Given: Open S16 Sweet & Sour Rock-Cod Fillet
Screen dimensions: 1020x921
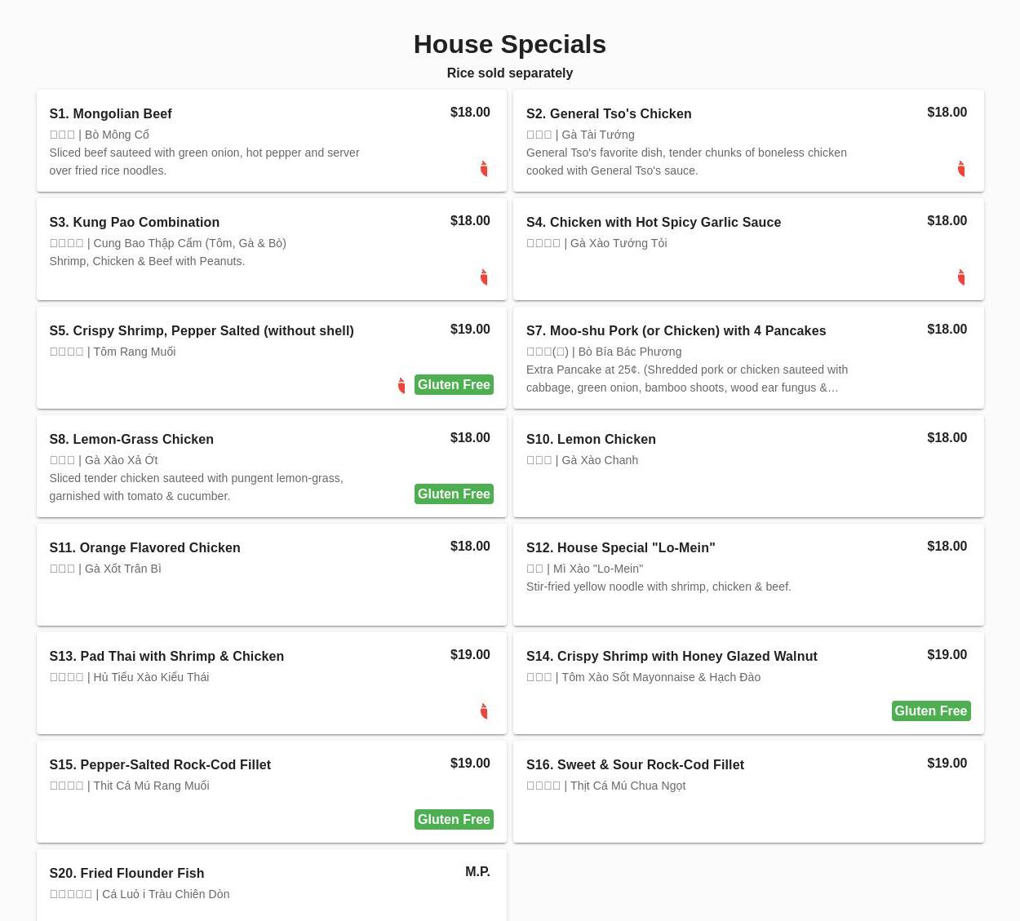Looking at the screenshot, I should (635, 764).
